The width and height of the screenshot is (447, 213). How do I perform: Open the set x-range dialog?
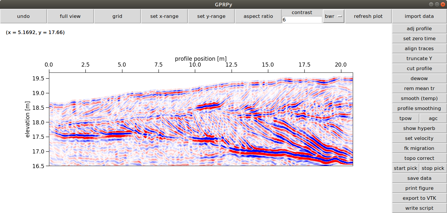tap(164, 16)
